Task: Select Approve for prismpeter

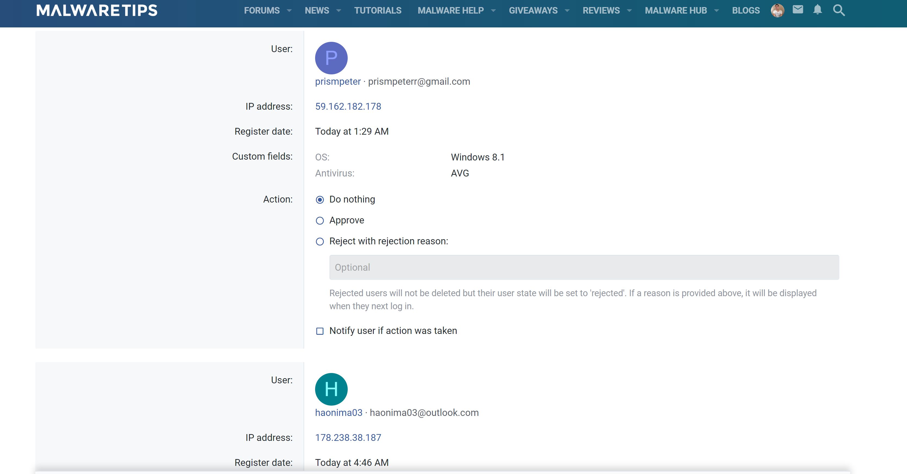Action: (320, 221)
